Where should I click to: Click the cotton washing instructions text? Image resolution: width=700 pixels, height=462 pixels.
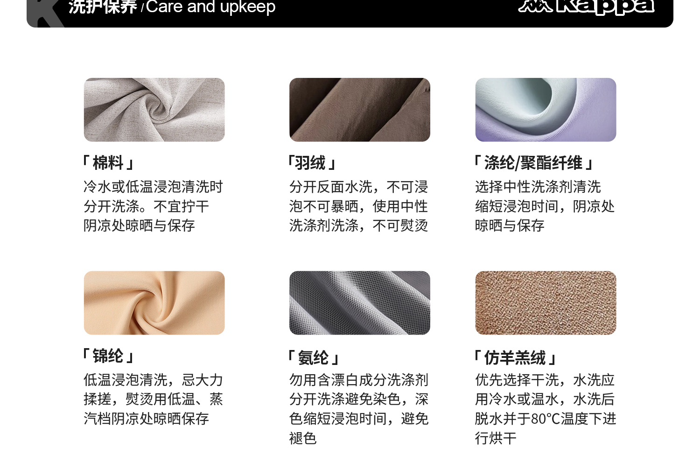[153, 206]
